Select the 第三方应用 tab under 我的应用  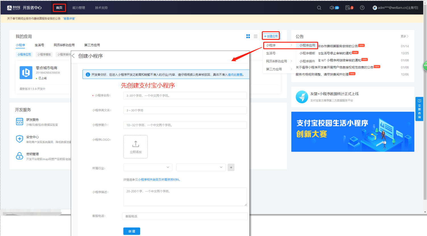pyautogui.click(x=92, y=45)
